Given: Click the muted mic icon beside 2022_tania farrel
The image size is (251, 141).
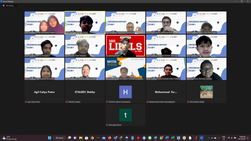Looking at the screenshot, I should click(107, 125).
